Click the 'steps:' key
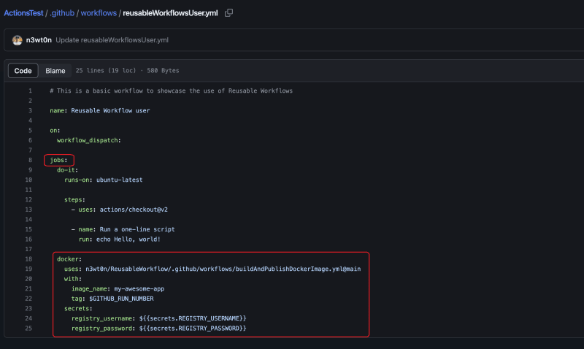 tap(74, 199)
